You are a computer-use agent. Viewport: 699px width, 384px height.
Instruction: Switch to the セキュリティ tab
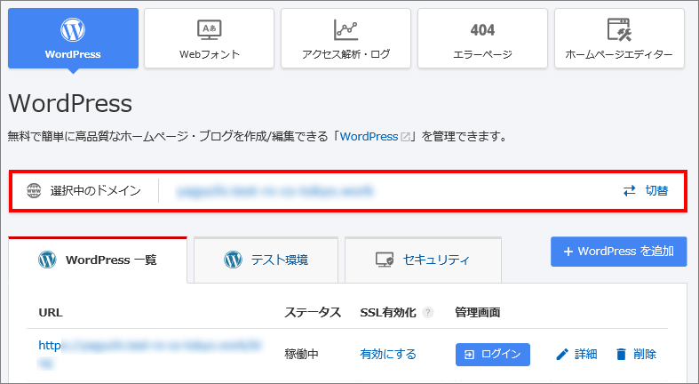tap(423, 260)
